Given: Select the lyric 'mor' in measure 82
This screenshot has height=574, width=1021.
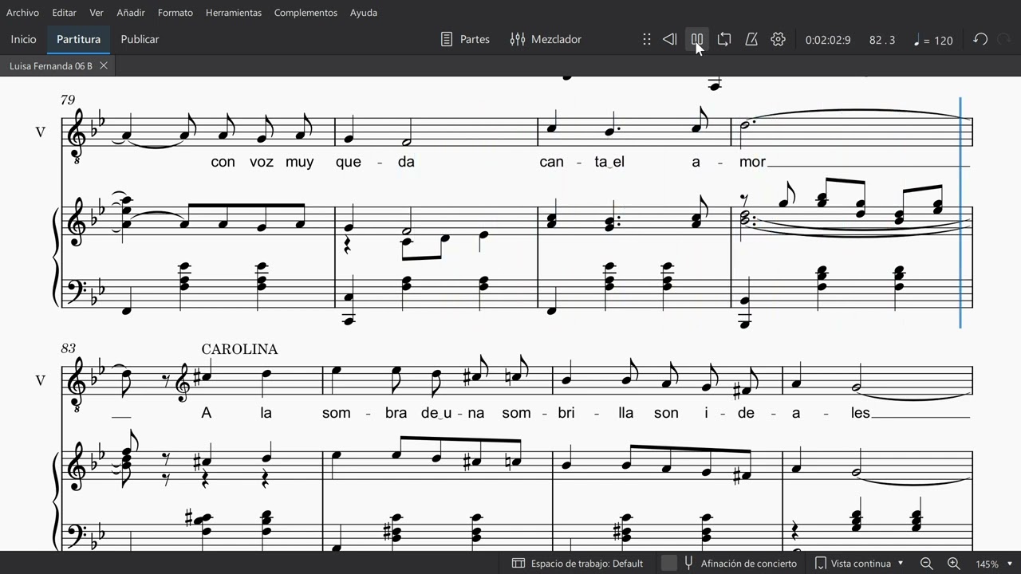Looking at the screenshot, I should coord(752,162).
